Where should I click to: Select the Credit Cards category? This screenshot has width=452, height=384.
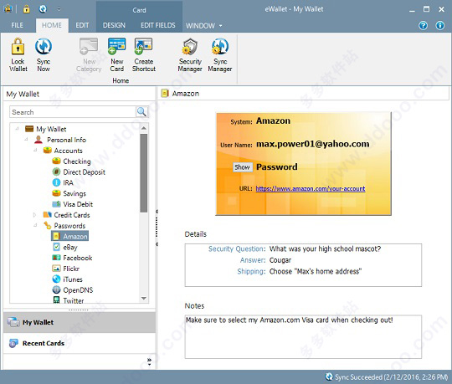(x=72, y=215)
